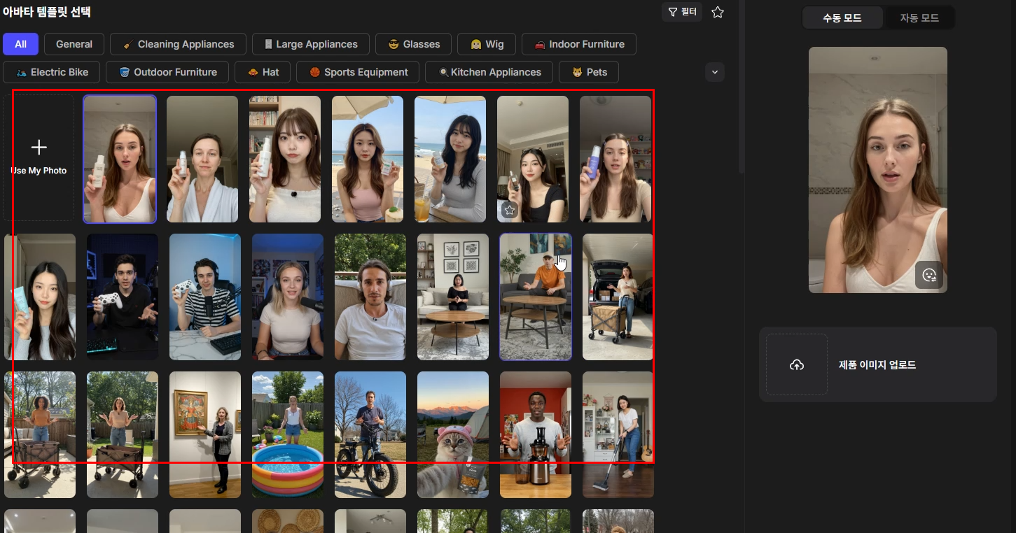Select man in black holding game controller

coord(123,297)
